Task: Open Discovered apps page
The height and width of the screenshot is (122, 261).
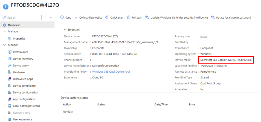Action: tap(23, 79)
